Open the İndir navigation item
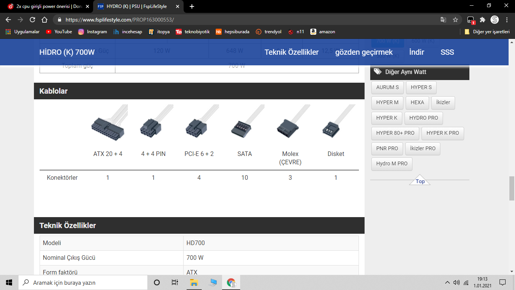 tap(417, 52)
